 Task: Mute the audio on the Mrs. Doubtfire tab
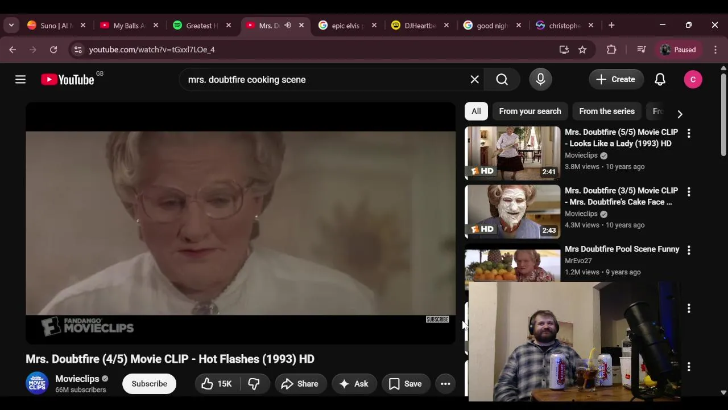pyautogui.click(x=288, y=25)
